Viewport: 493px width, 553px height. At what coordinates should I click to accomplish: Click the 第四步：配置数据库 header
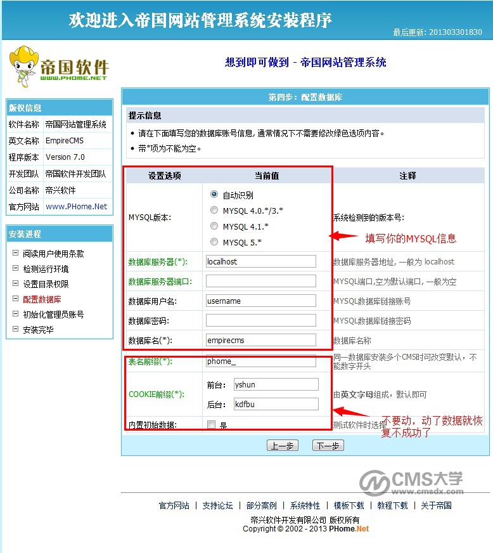[x=305, y=97]
